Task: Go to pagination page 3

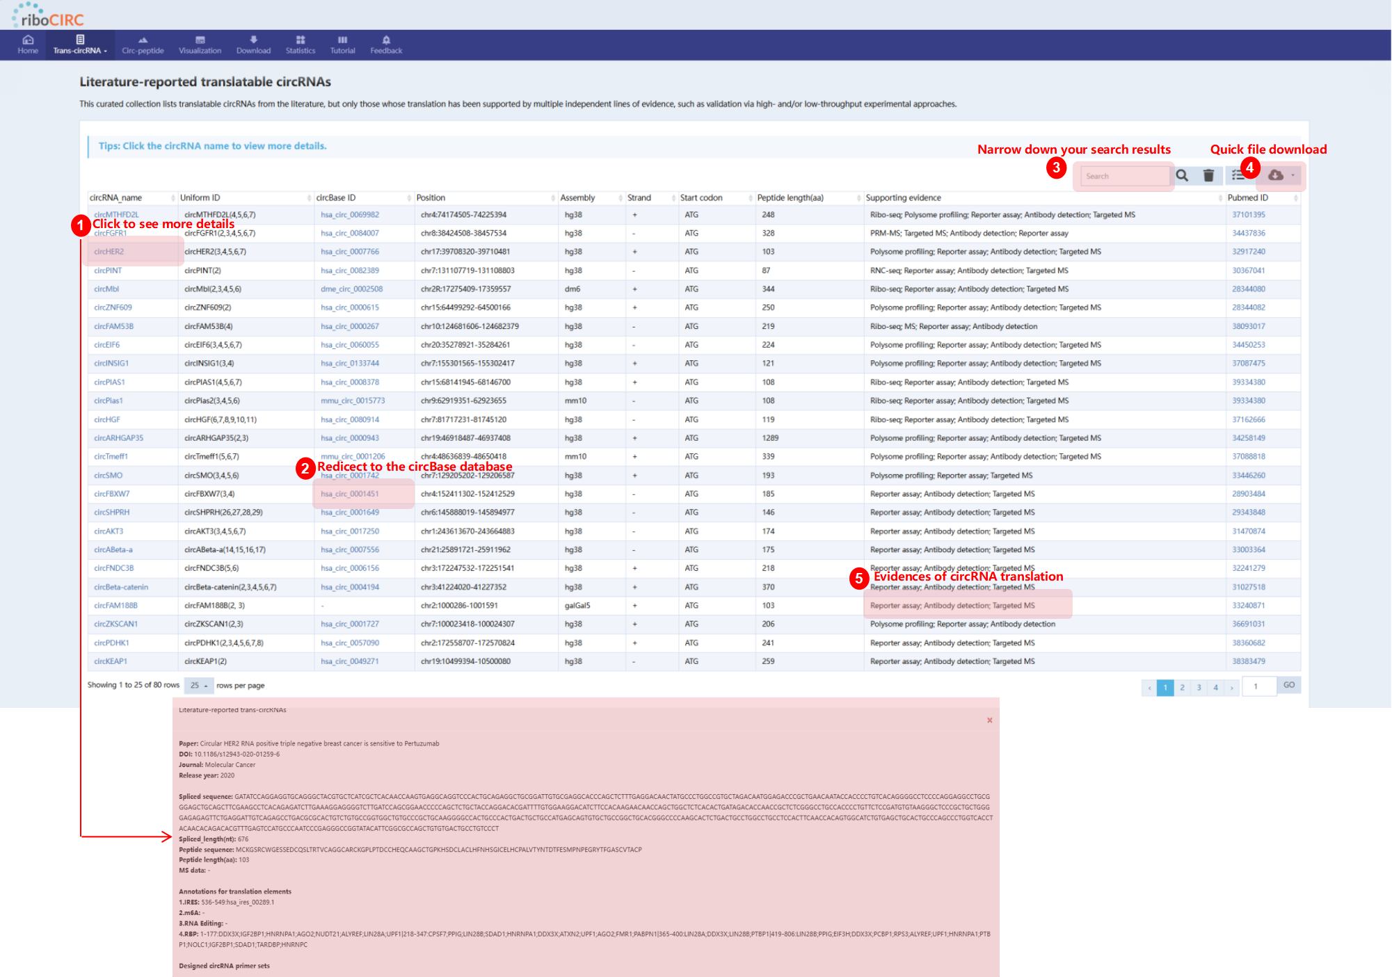Action: tap(1199, 688)
